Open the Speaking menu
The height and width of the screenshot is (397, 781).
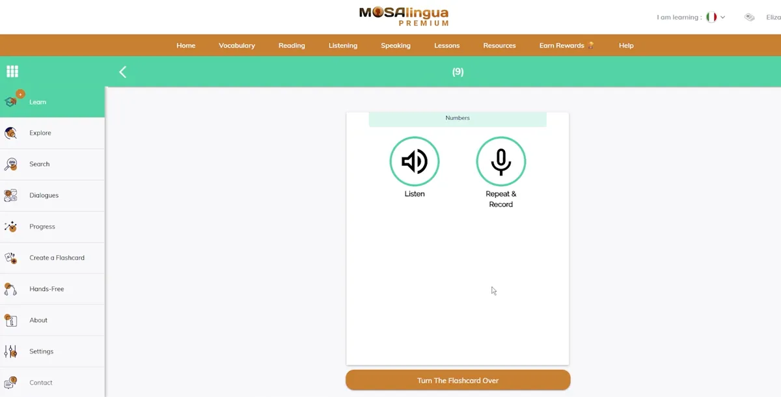coord(395,45)
